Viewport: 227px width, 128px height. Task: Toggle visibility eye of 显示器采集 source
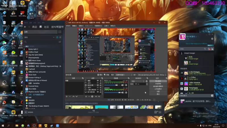pyautogui.click(x=98, y=92)
